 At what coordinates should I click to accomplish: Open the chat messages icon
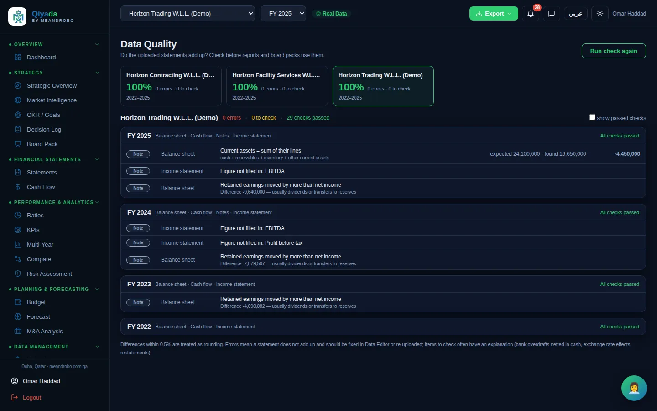[551, 14]
